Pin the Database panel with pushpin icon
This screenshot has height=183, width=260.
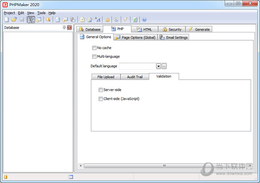[x=64, y=28]
